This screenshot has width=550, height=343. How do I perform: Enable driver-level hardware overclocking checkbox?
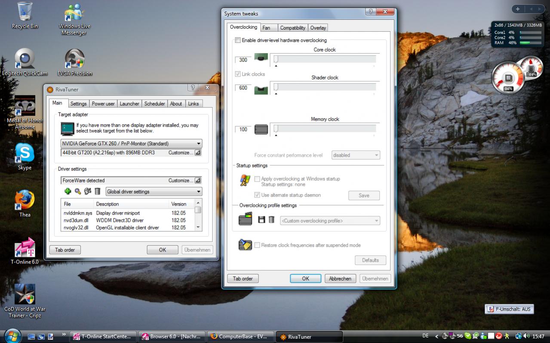(x=237, y=40)
